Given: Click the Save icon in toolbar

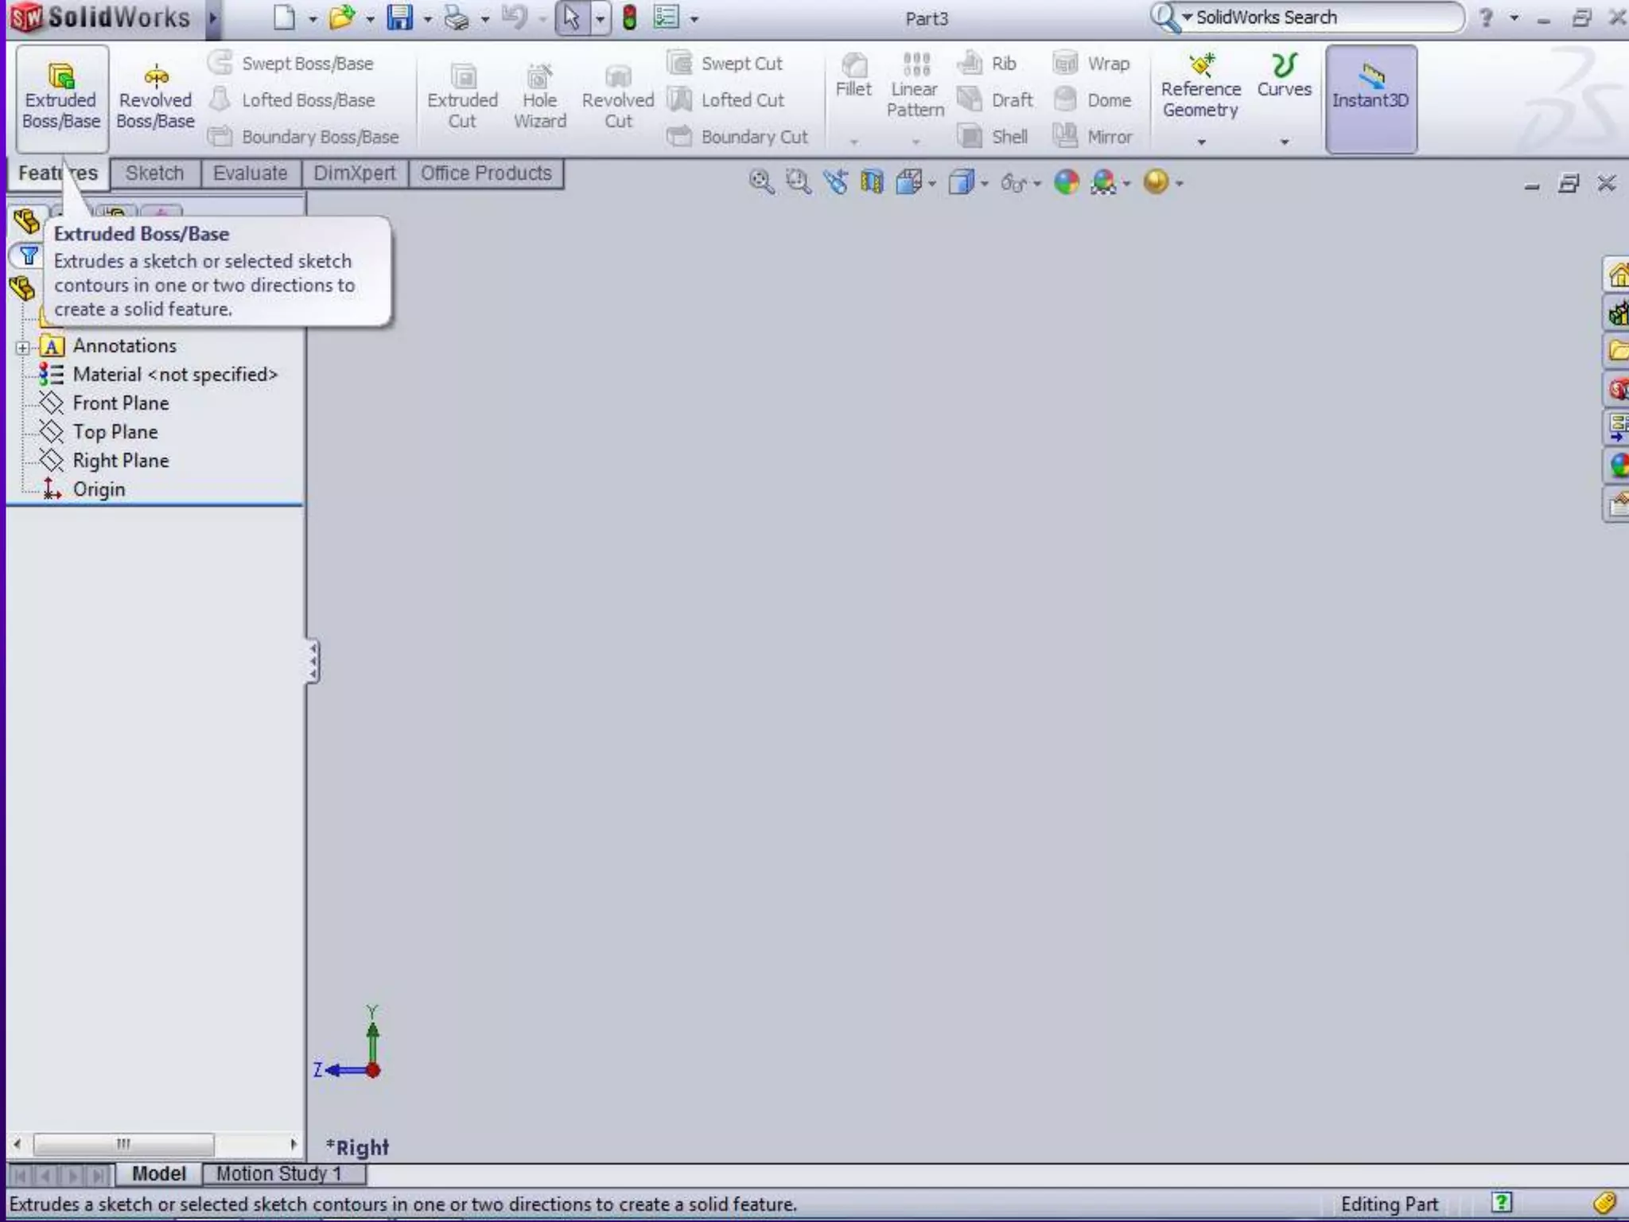Looking at the screenshot, I should tap(399, 18).
